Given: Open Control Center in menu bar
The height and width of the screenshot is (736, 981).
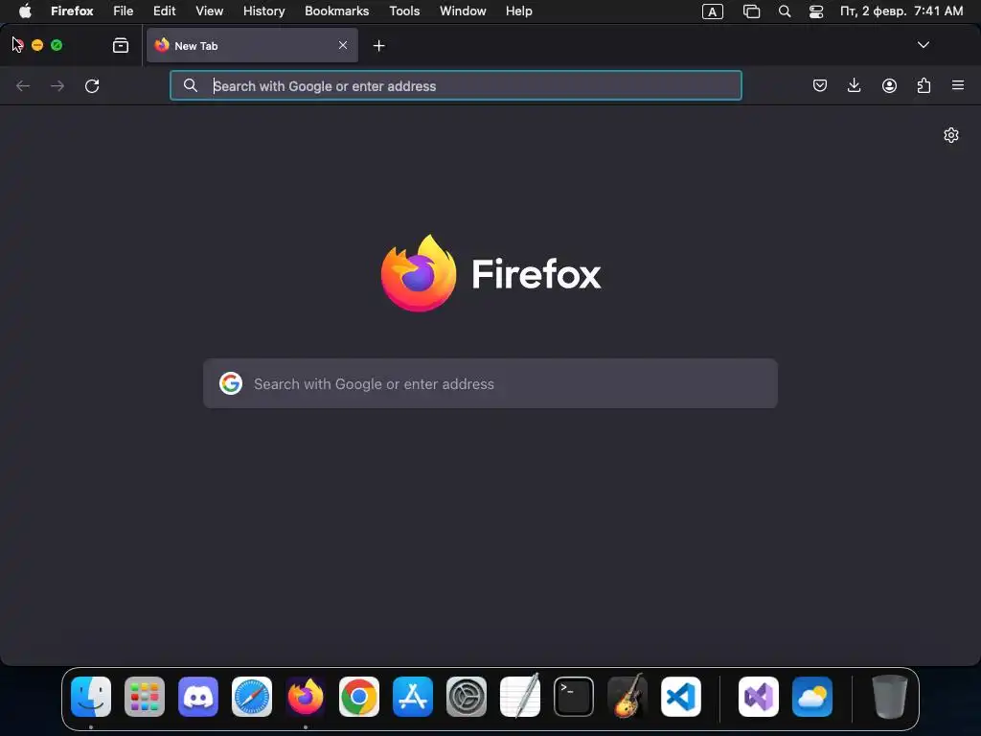Looking at the screenshot, I should point(816,11).
